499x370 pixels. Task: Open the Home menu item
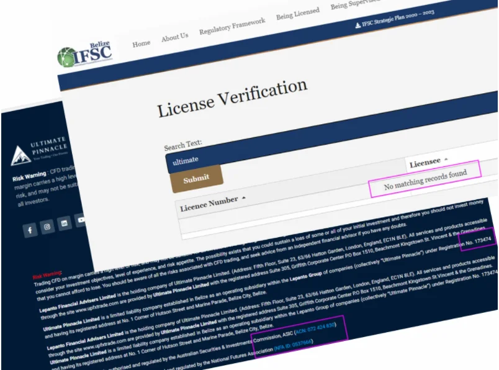tap(142, 43)
